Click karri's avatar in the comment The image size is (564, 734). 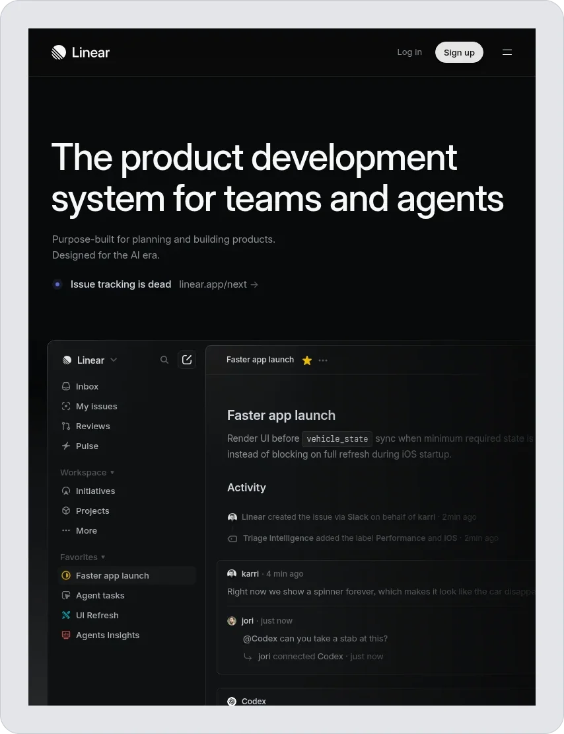[x=232, y=573]
